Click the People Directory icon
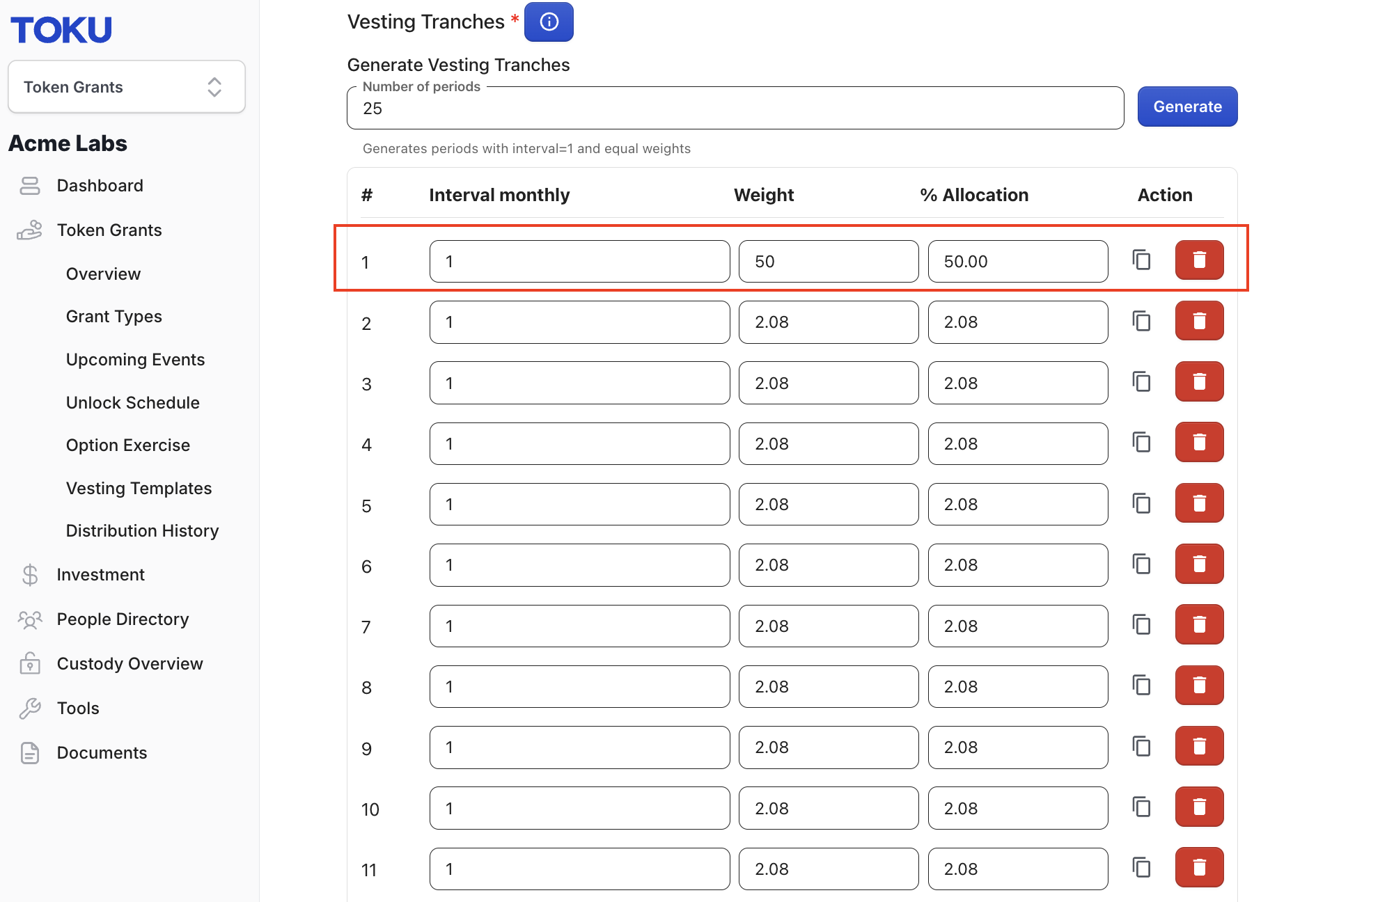 [x=30, y=619]
